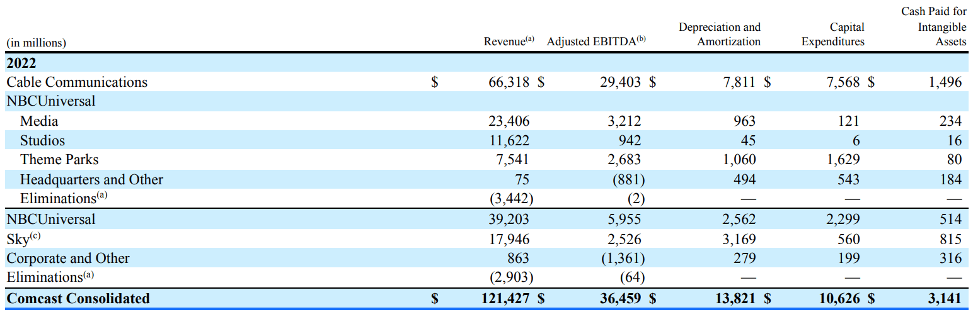Click Corporate and Other capital expenditures 199
Viewport: 973px width, 317px height.
tap(848, 258)
